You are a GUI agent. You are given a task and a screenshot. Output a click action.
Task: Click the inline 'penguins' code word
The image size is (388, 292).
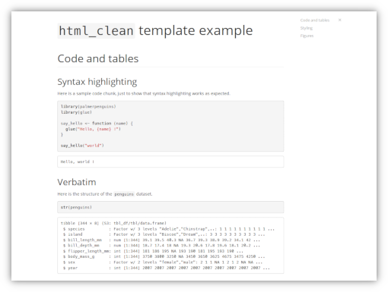[x=124, y=194]
